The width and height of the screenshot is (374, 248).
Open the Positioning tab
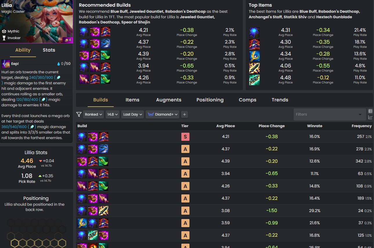tap(210, 100)
